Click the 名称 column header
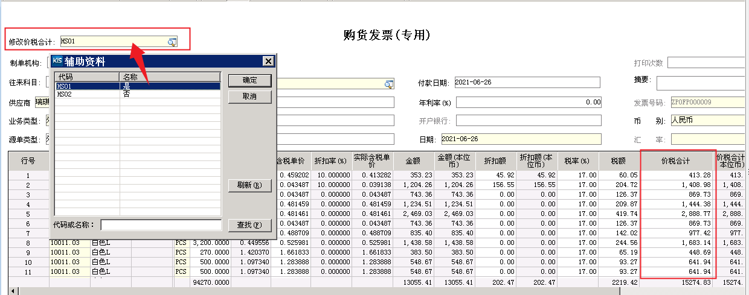749x295 pixels. [x=170, y=77]
